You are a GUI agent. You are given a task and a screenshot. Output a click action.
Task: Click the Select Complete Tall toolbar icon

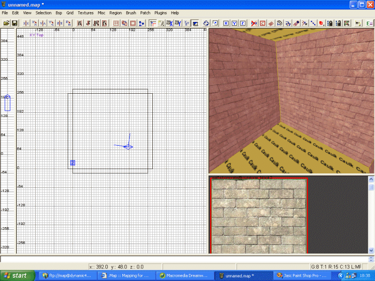coord(79,23)
